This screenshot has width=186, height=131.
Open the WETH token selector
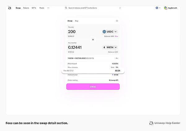coord(110,47)
